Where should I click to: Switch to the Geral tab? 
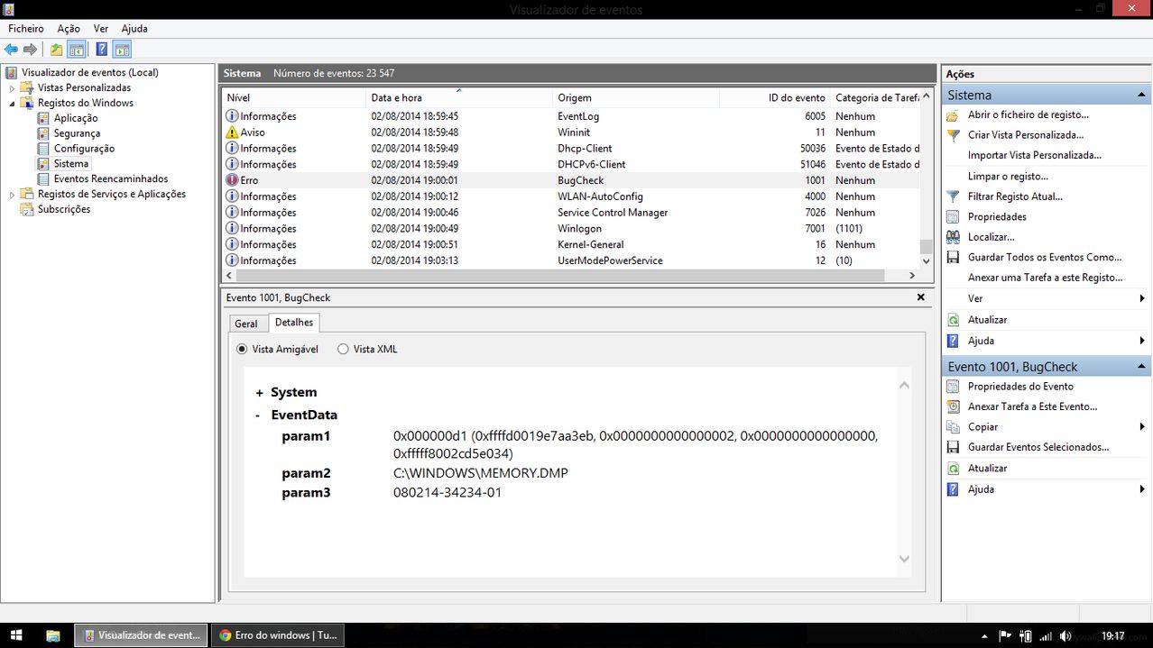[x=246, y=324]
